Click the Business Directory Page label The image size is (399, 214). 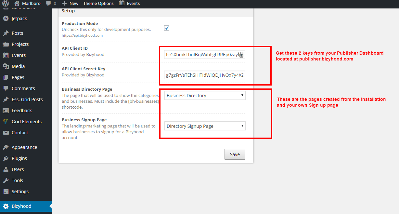coord(87,89)
